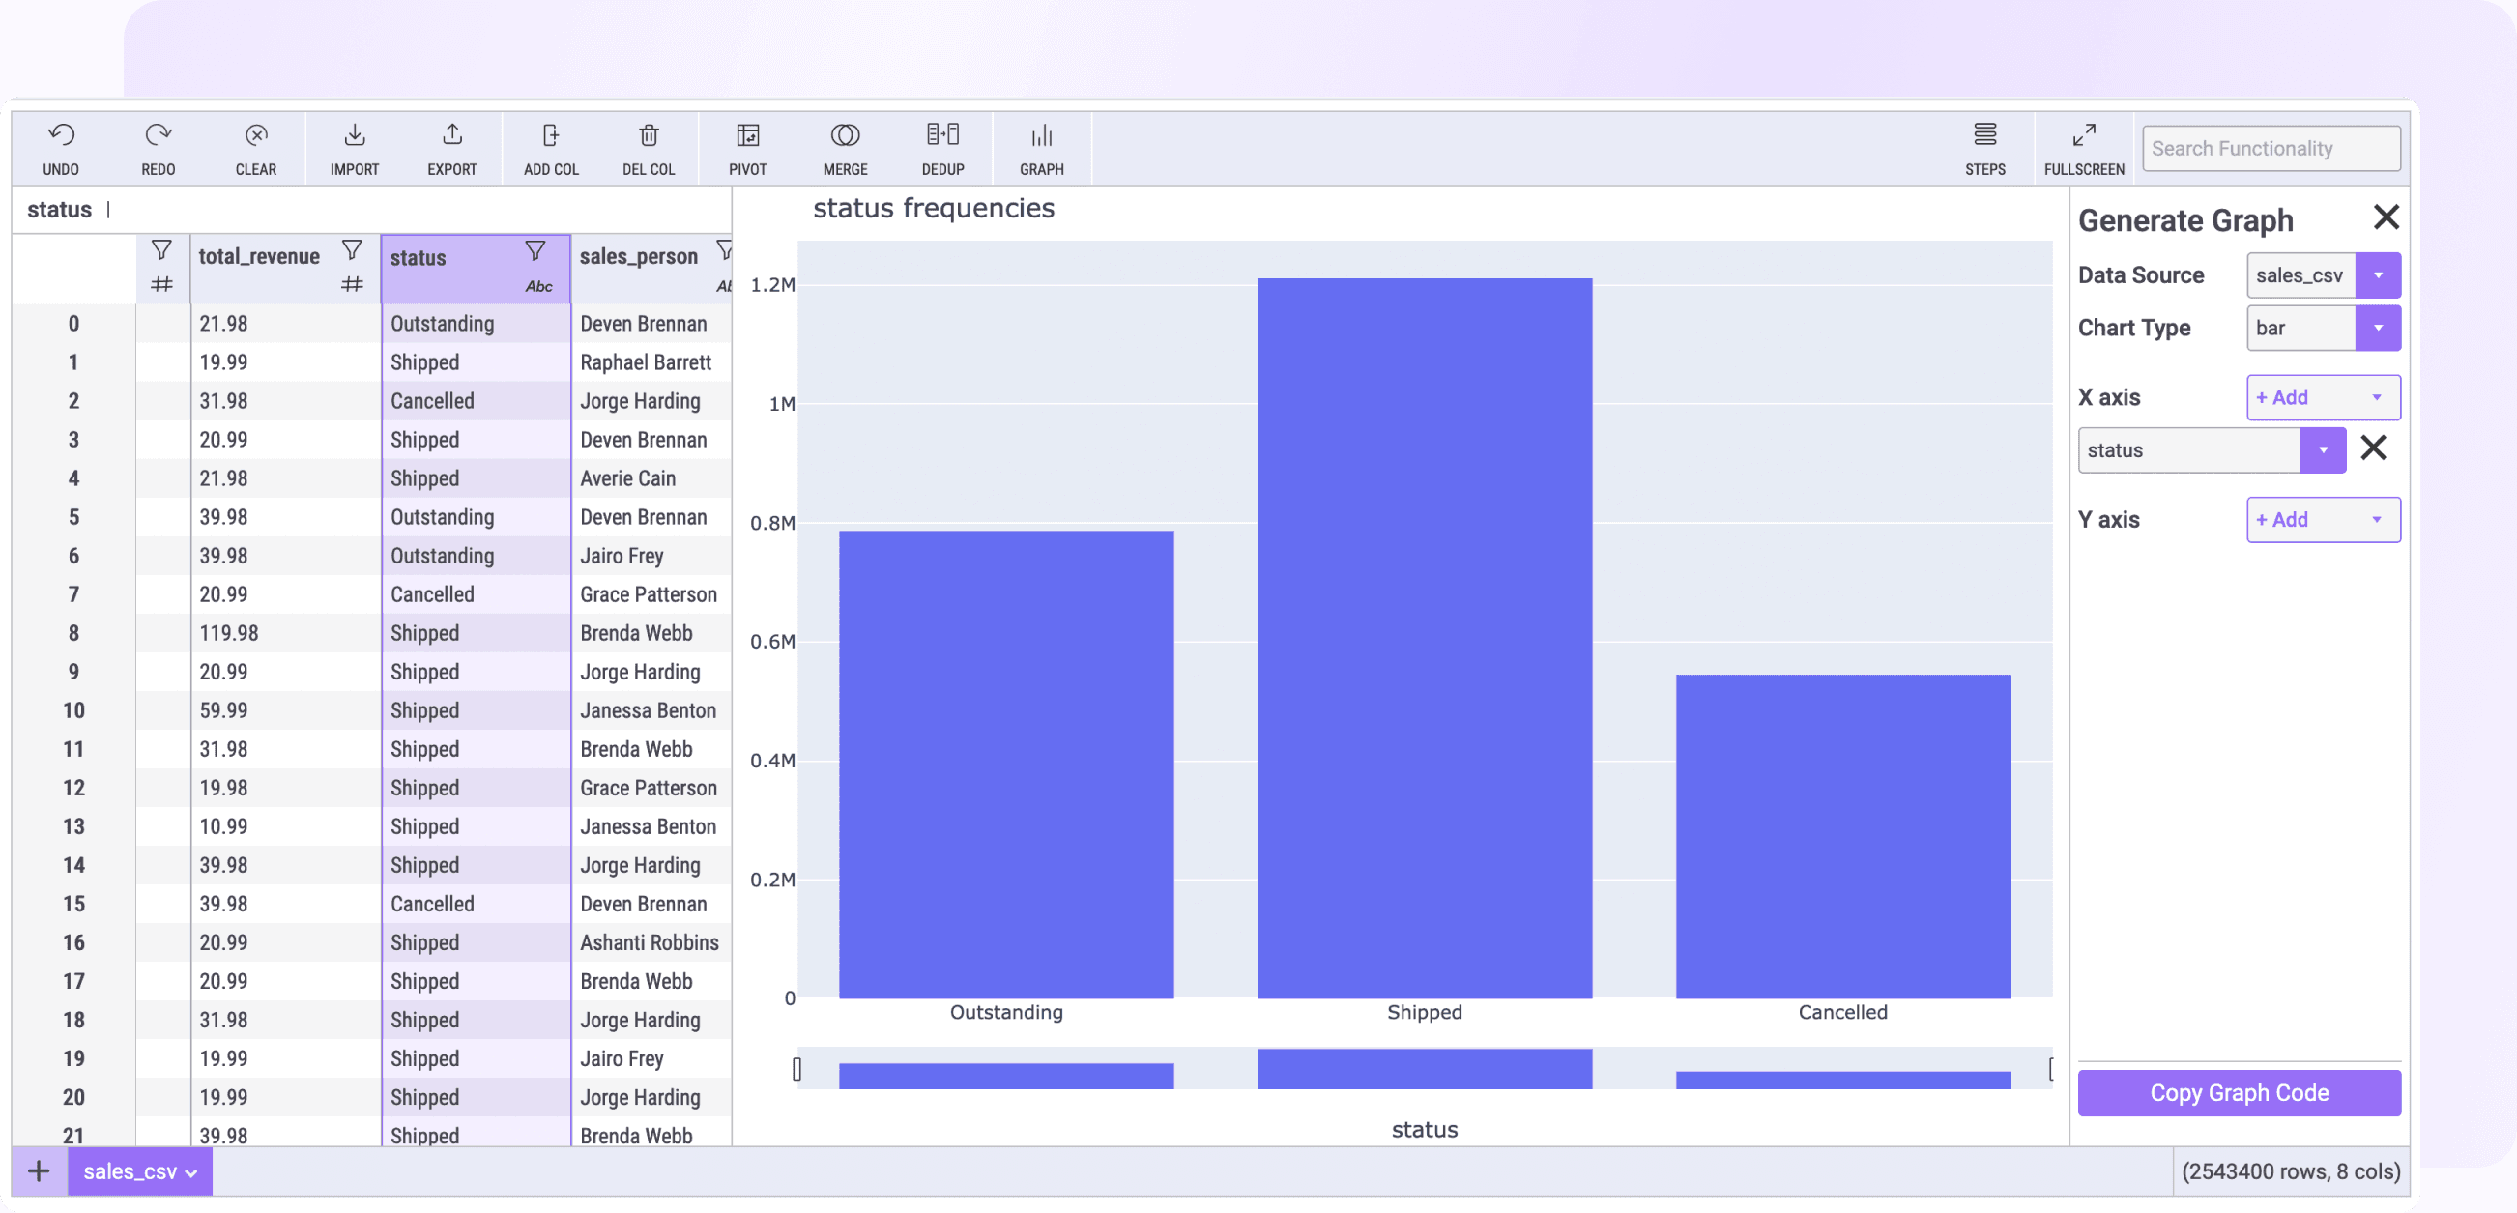Click the Copy Graph Code button
Screen dimensions: 2517x1213
point(2239,1093)
